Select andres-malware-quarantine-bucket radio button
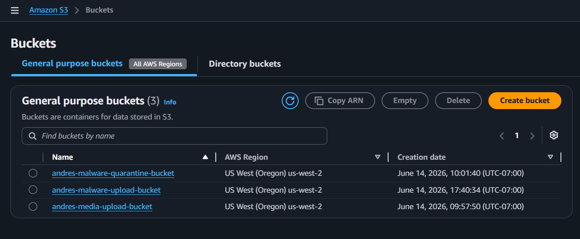 pos(33,173)
